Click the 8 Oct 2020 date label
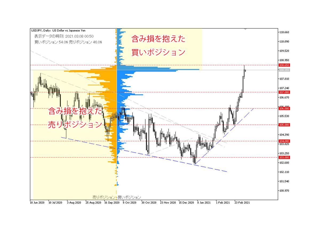This screenshot has width=320, height=233. [129, 203]
